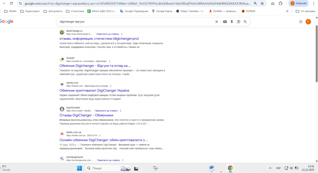
Task: Switch to Word on taskbar
Action: click(212, 168)
